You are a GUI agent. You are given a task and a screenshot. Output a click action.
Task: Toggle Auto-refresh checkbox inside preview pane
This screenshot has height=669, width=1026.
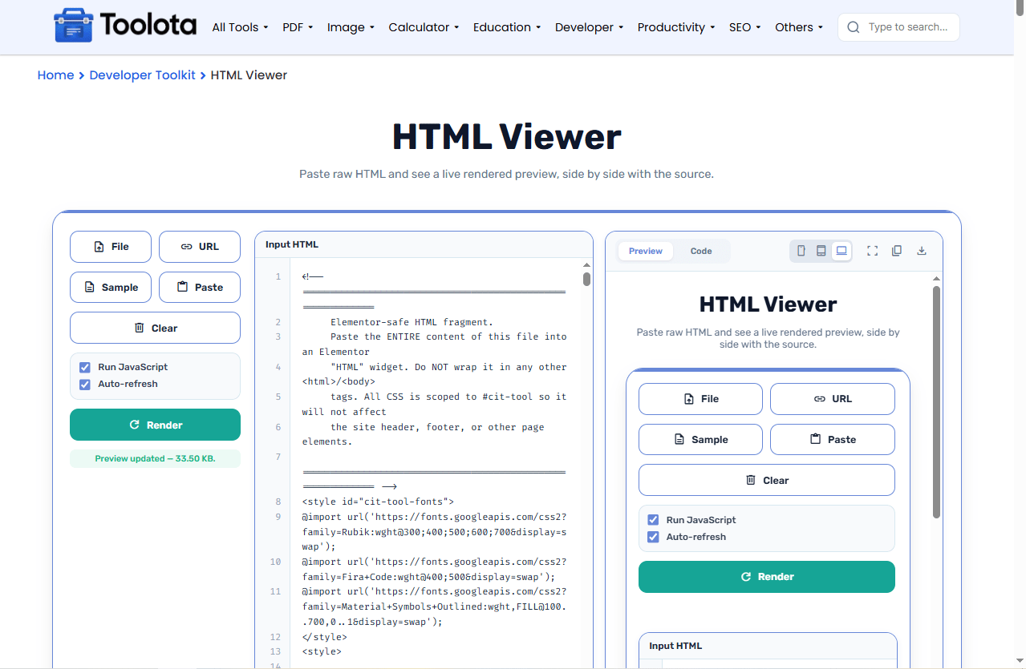[653, 538]
